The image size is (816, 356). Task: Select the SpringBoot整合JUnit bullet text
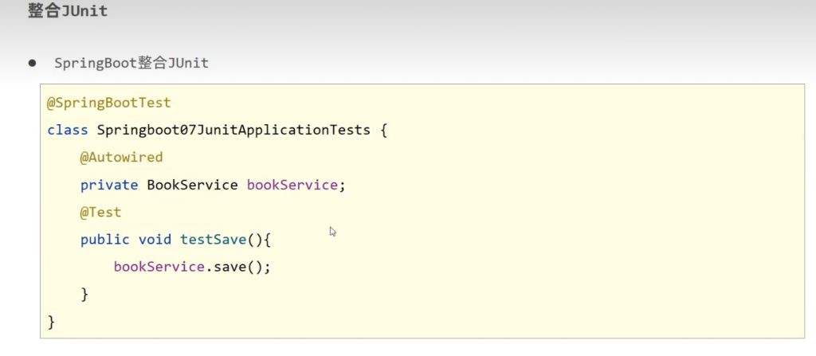point(131,62)
